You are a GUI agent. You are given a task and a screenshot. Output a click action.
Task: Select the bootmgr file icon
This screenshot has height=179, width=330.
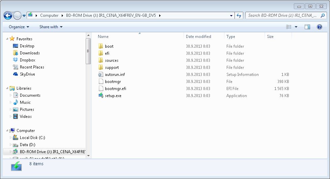pos(101,81)
